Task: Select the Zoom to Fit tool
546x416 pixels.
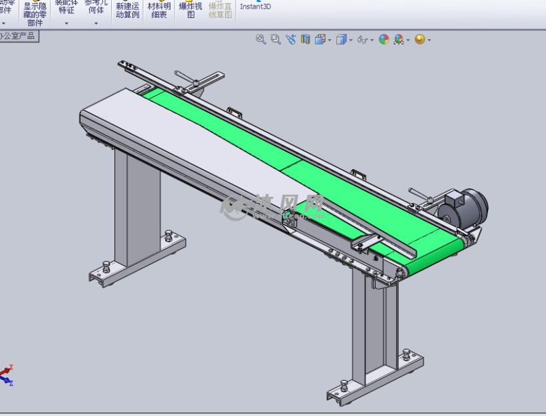Action: (260, 39)
